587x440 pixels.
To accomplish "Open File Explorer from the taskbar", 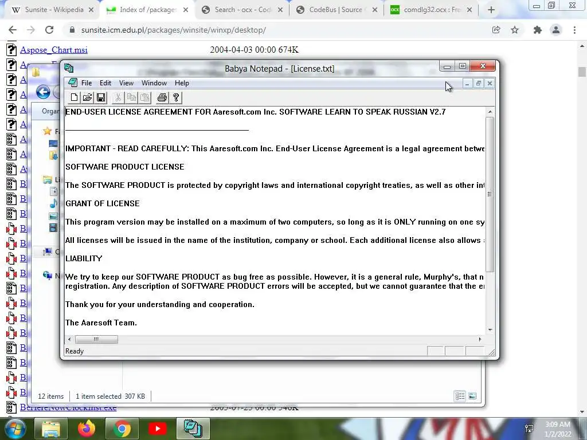I will click(x=51, y=429).
